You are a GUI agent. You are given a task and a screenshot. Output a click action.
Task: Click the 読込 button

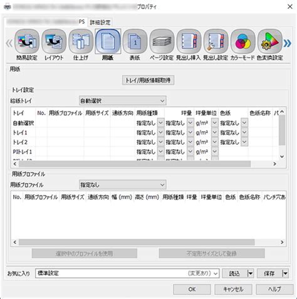[235, 273]
